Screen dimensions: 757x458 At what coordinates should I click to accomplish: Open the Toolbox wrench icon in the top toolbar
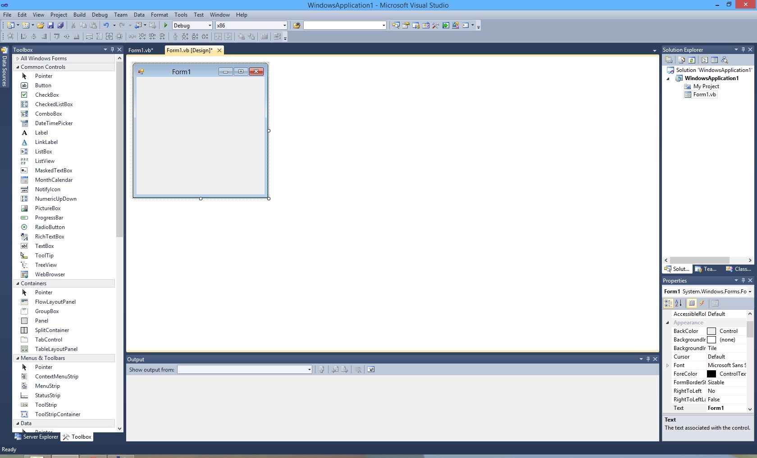click(x=435, y=26)
